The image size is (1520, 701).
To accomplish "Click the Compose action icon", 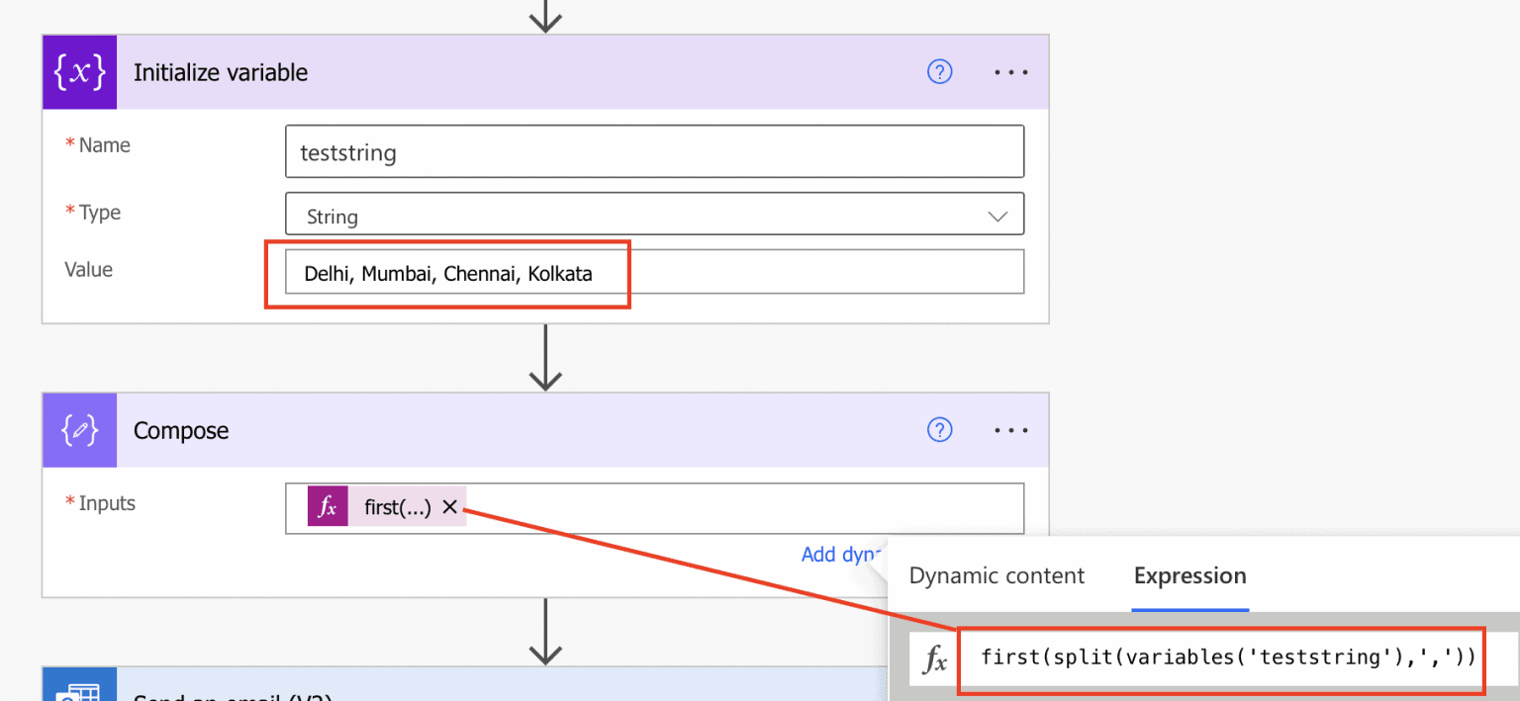I will pyautogui.click(x=79, y=430).
